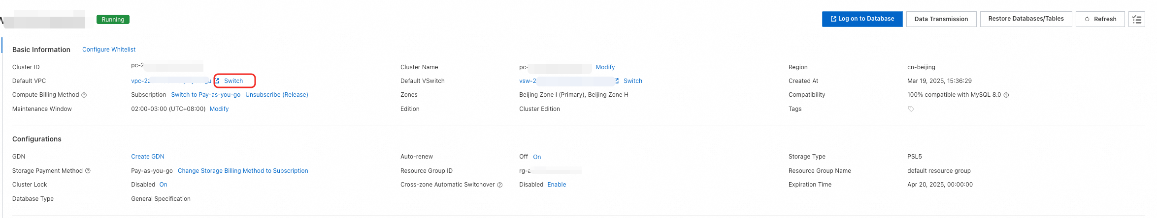The width and height of the screenshot is (1157, 218).
Task: Open the Configure Whitelist link
Action: [109, 50]
